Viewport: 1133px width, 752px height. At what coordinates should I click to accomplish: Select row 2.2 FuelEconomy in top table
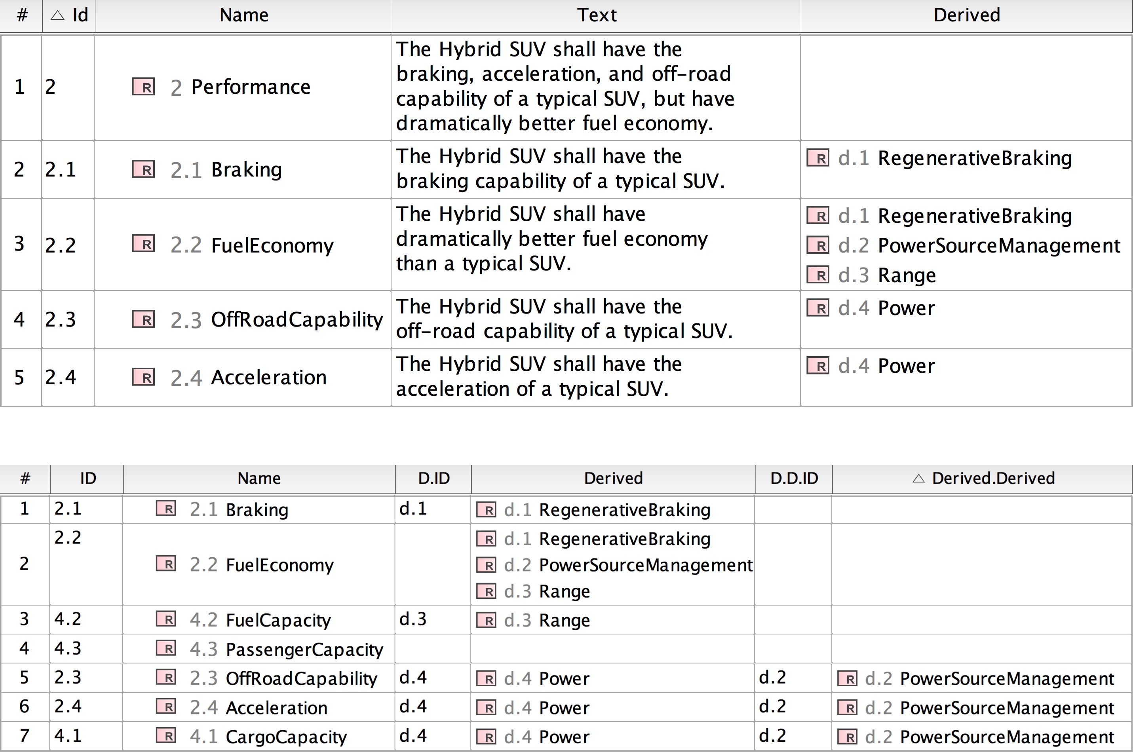tap(272, 245)
